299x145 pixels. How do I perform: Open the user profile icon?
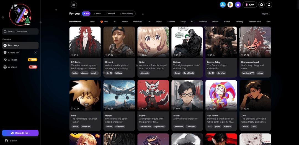click(269, 5)
